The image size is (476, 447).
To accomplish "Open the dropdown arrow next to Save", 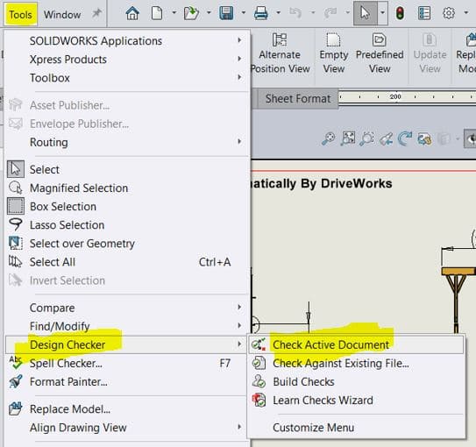I will [x=244, y=13].
